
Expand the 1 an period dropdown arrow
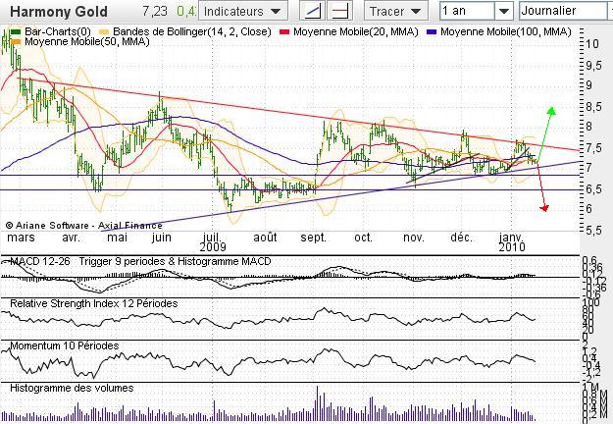point(504,11)
